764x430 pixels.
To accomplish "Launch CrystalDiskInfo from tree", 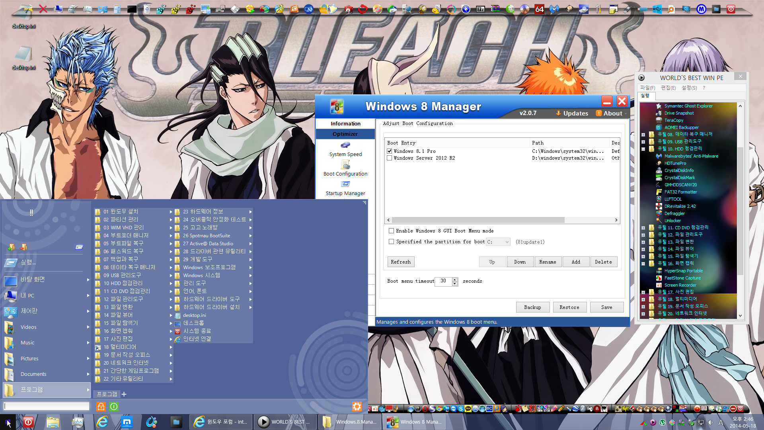I will point(678,170).
